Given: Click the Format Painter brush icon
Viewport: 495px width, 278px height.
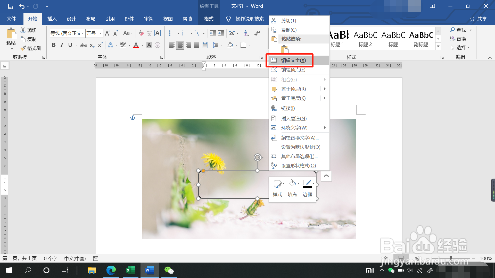Looking at the screenshot, I should pos(23,48).
